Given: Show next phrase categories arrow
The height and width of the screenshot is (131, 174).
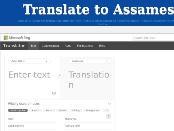Looking at the screenshot, I should coord(108,116).
